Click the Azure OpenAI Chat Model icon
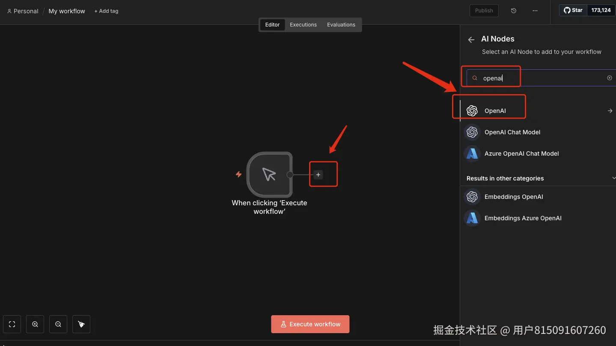 click(472, 154)
